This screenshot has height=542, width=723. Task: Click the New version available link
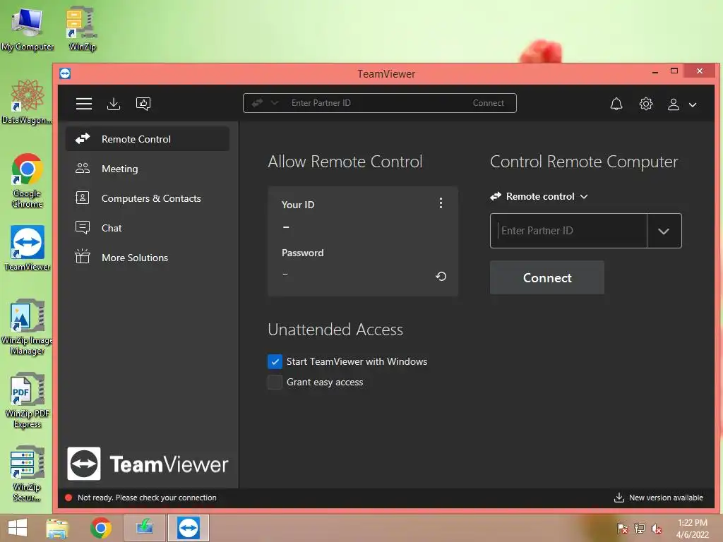coord(659,498)
